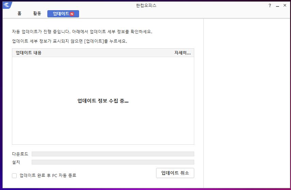Click the 한컴오피스 window title
This screenshot has height=190, width=291.
(146, 5)
